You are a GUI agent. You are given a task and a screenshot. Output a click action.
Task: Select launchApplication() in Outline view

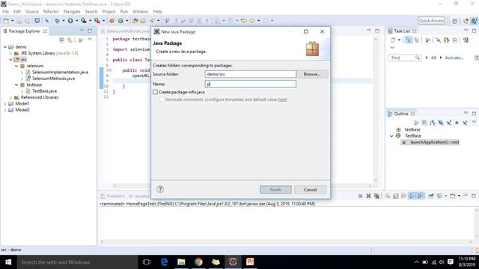(431, 142)
